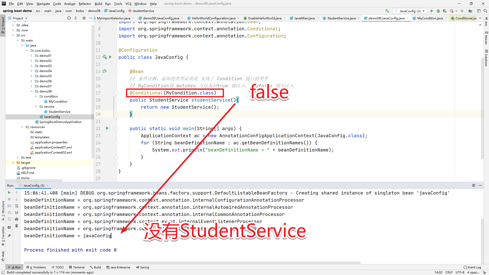This screenshot has width=489, height=275.
Task: Open the Refactor menu in menubar
Action: click(x=84, y=3)
